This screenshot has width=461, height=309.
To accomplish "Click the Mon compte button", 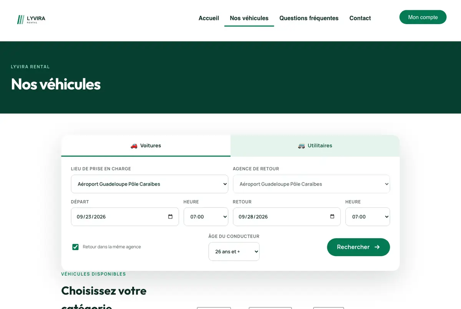I will click(423, 17).
